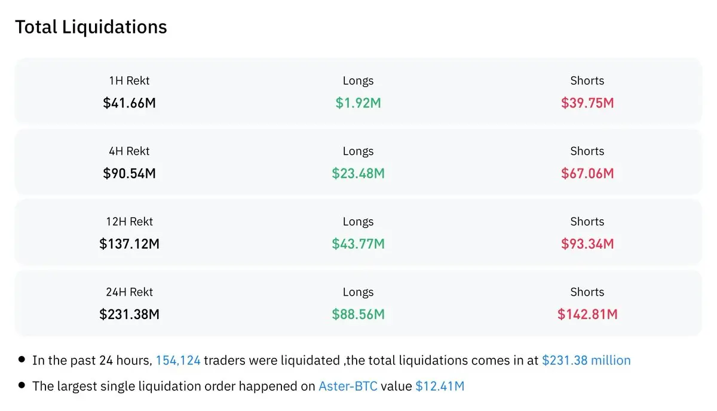Image resolution: width=717 pixels, height=411 pixels.
Task: Select the 4H Rekt total $90.54M
Action: coord(129,173)
